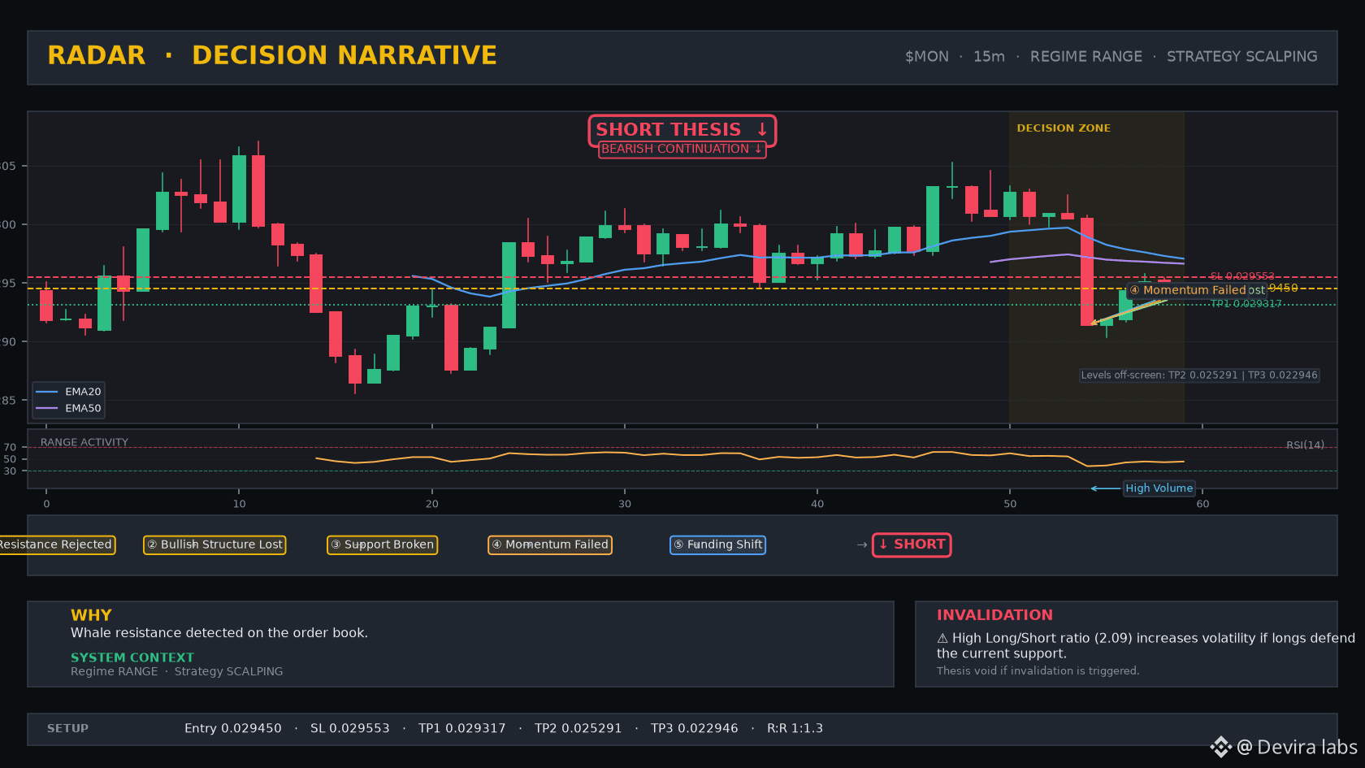Click the SETUP label in bottom bar

[x=67, y=729]
